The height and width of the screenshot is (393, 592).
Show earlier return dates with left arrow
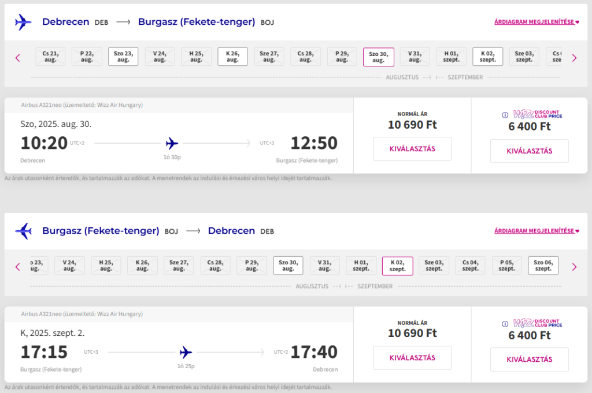pyautogui.click(x=17, y=267)
